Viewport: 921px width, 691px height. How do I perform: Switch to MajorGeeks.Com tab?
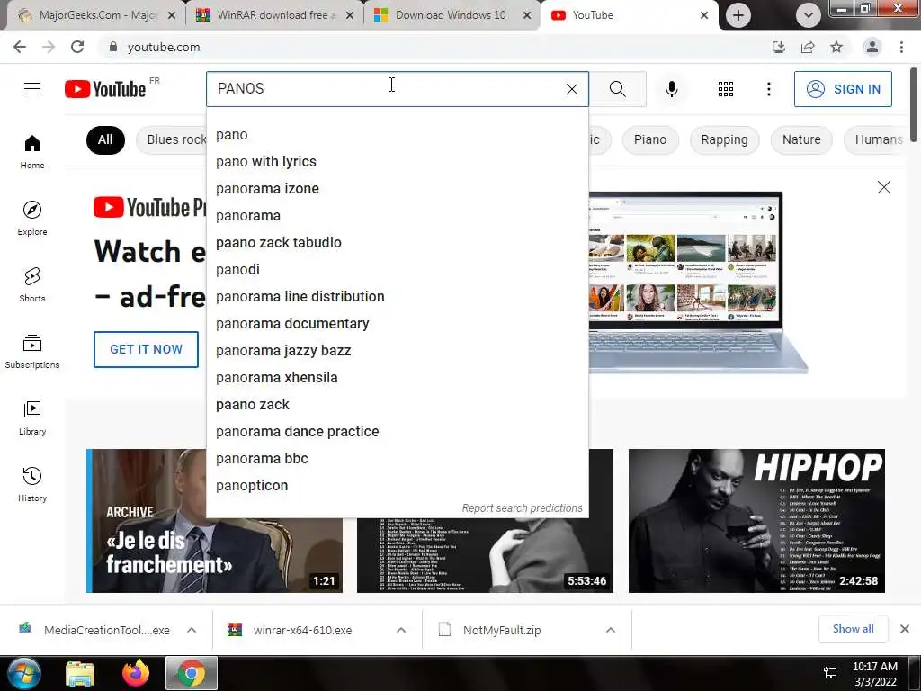[97, 15]
